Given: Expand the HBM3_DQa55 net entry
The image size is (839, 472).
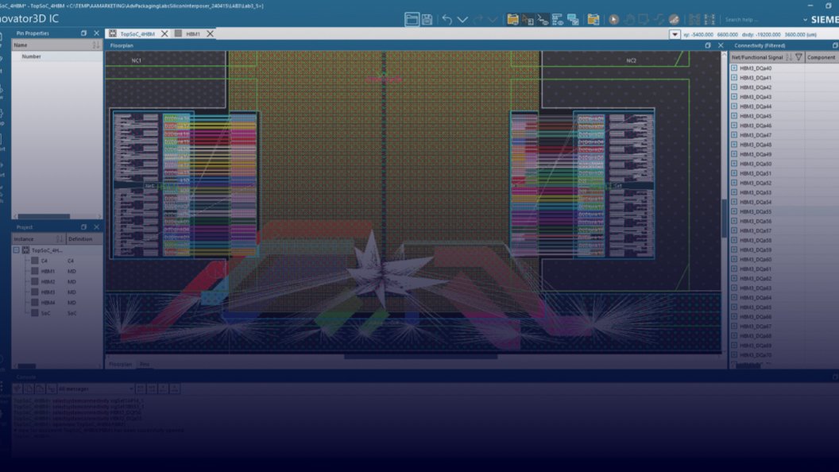Looking at the screenshot, I should click(734, 212).
